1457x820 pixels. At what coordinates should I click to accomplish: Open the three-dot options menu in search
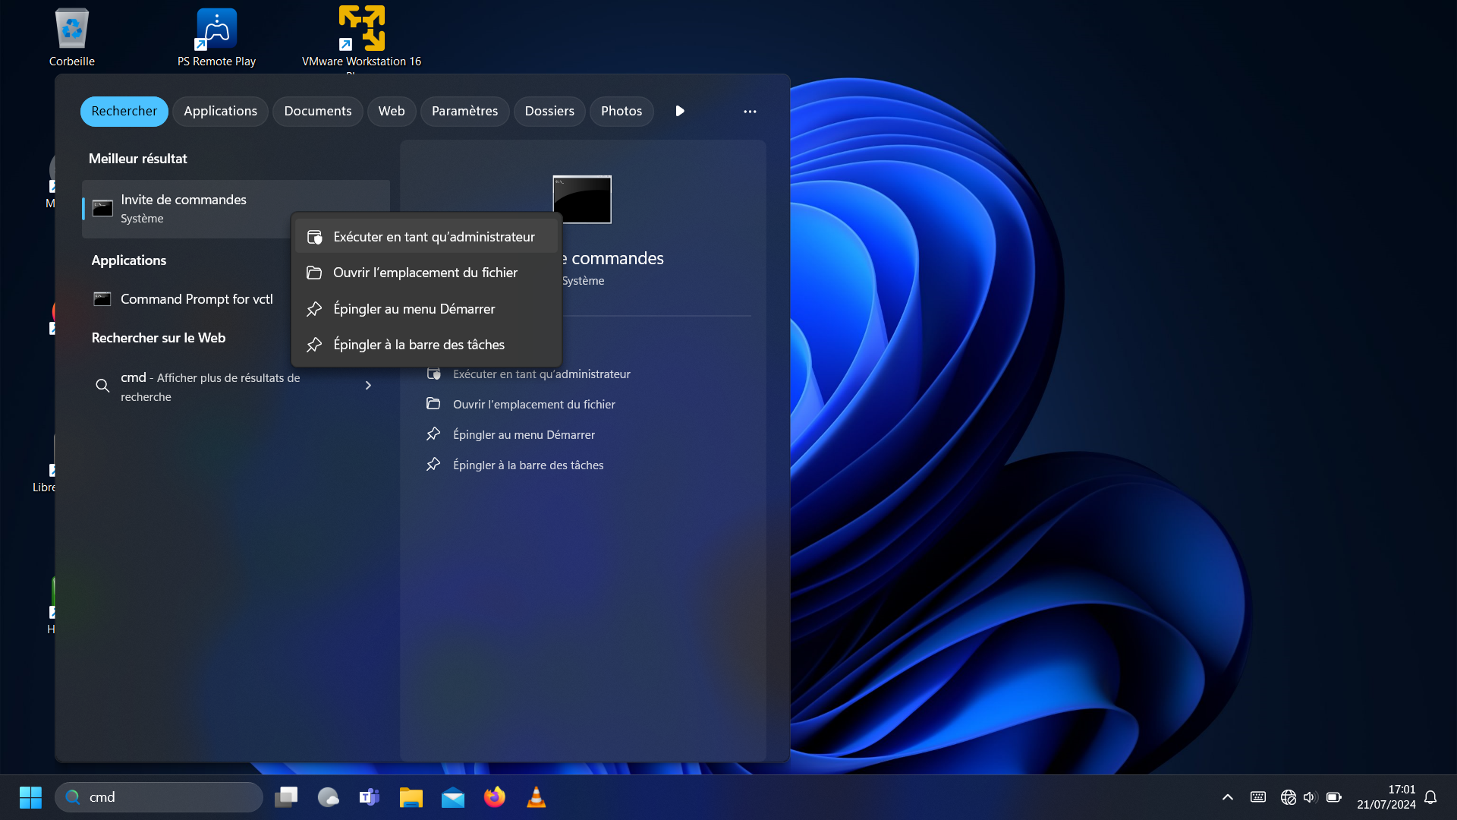[750, 112]
